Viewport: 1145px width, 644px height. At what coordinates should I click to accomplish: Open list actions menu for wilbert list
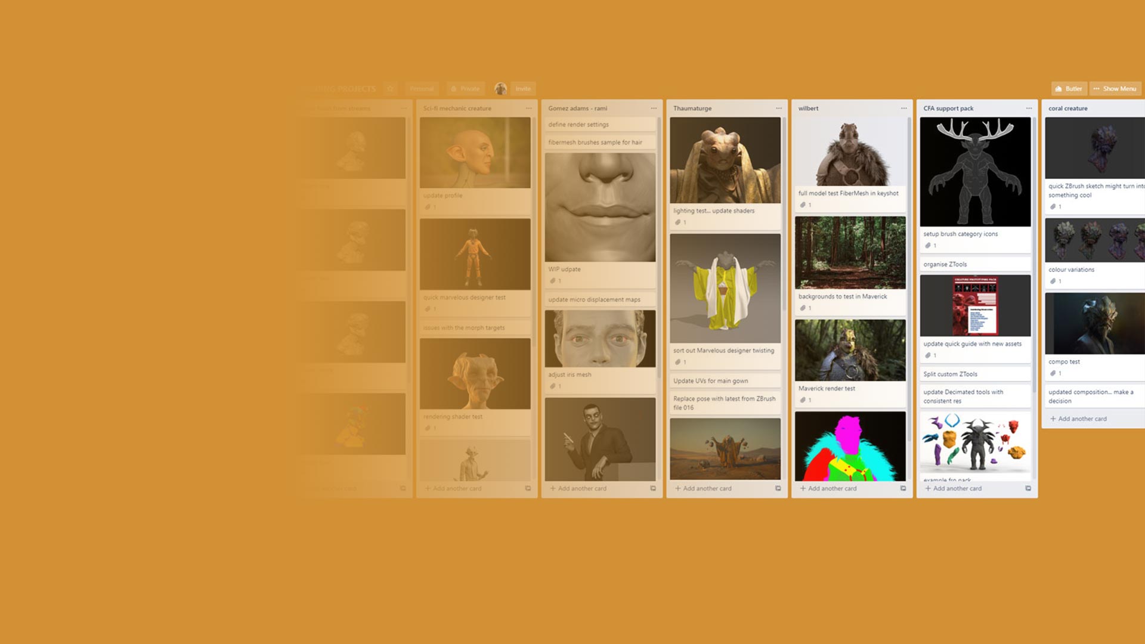(904, 109)
